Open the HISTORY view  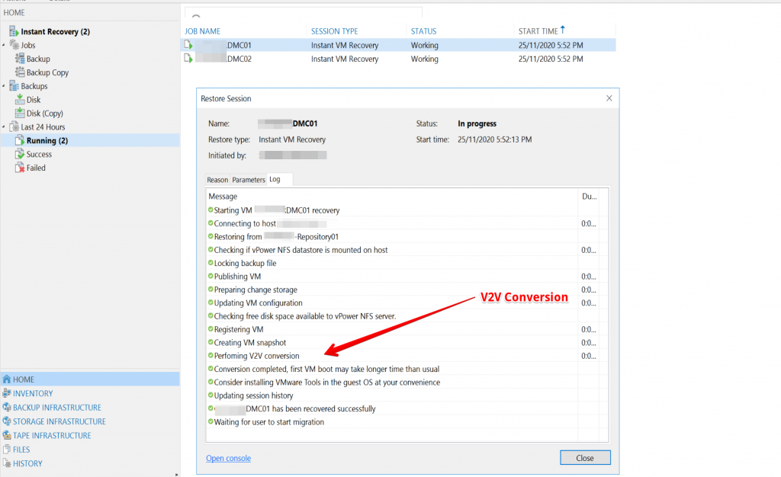(x=27, y=463)
